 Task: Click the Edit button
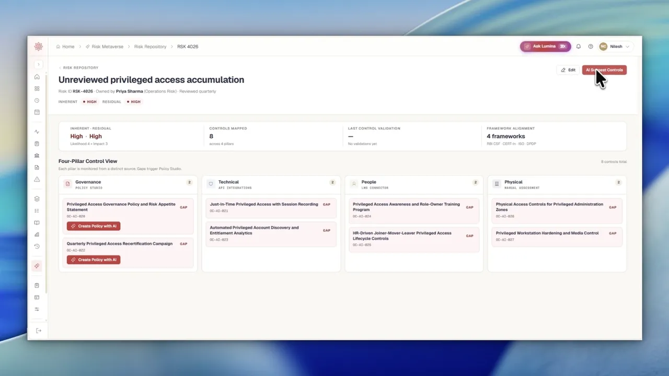click(x=568, y=70)
